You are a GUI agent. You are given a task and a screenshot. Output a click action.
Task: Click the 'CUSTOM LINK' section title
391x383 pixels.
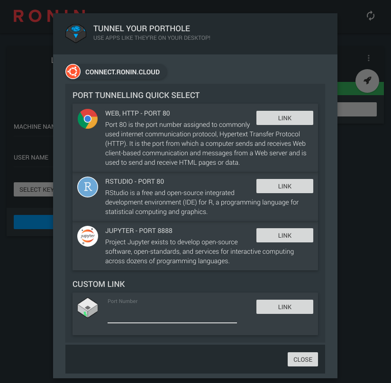coord(99,285)
